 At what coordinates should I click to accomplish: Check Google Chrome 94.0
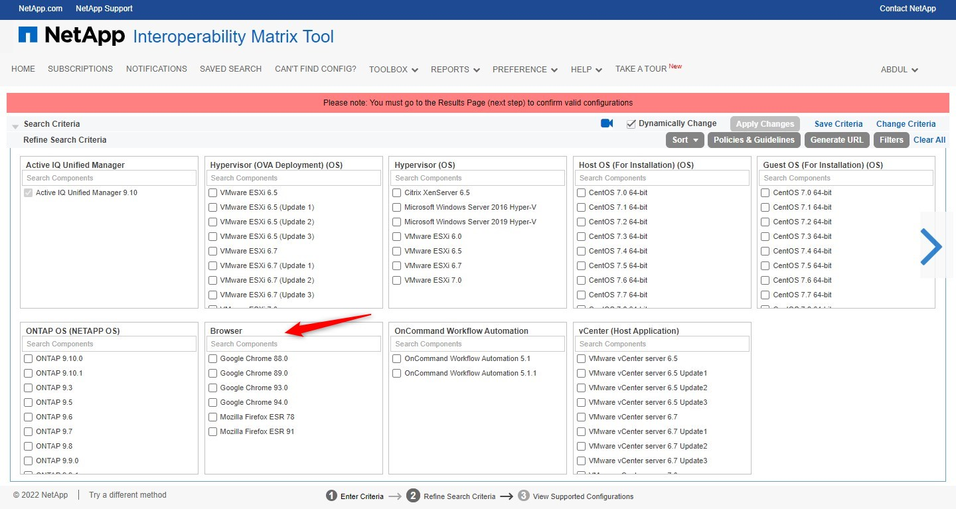tap(213, 403)
